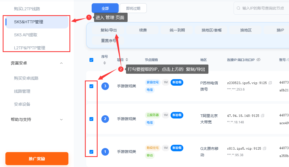Click the masked exit IP ***.***.253.6
This screenshot has width=289, height=167.
(x=236, y=89)
